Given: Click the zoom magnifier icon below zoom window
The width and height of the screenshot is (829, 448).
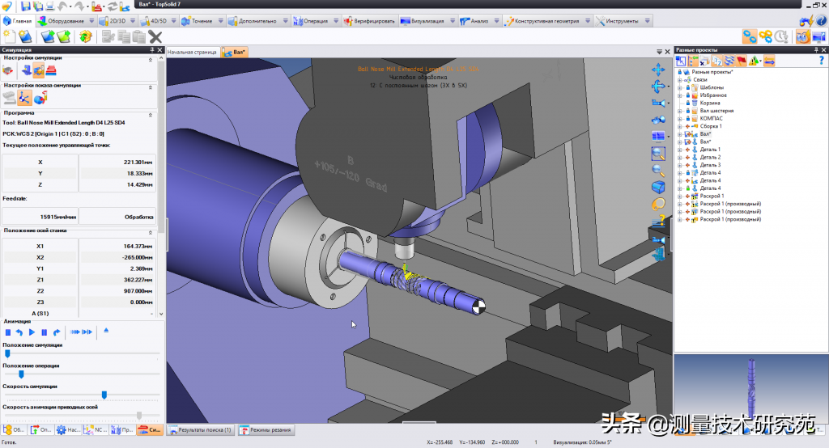Looking at the screenshot, I should pyautogui.click(x=658, y=171).
